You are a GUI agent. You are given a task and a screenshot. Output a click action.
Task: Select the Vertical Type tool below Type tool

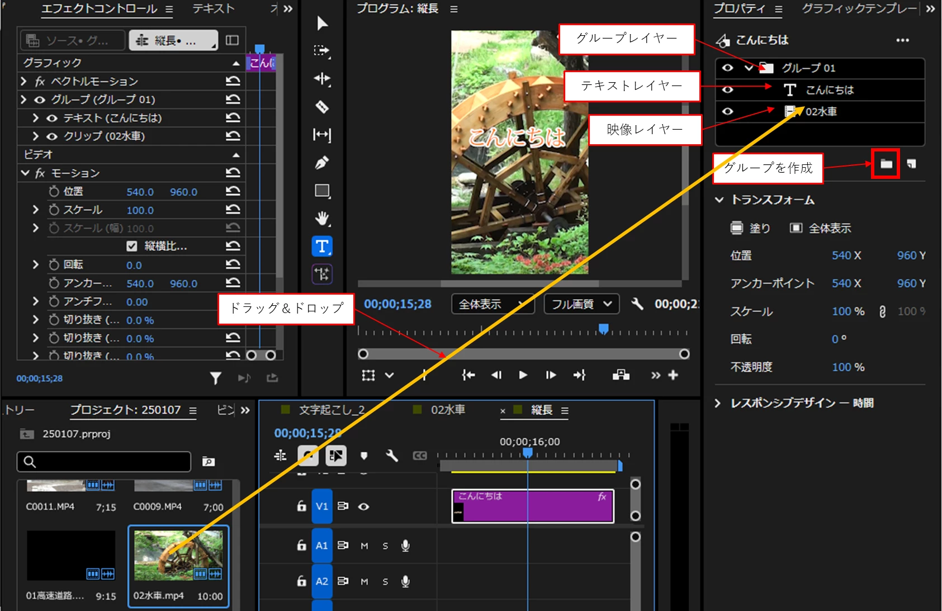(322, 274)
